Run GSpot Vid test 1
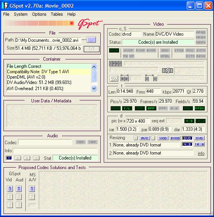Image resolution: width=214 pixels, height=217 pixels. pyautogui.click(x=10, y=189)
